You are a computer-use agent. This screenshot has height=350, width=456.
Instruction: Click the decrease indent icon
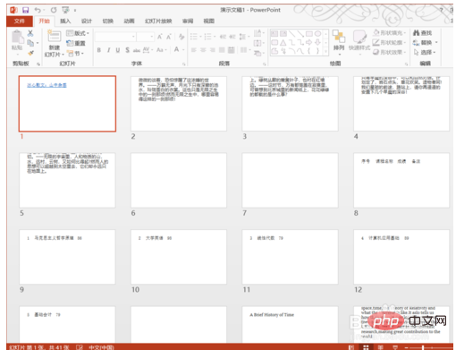(x=223, y=37)
